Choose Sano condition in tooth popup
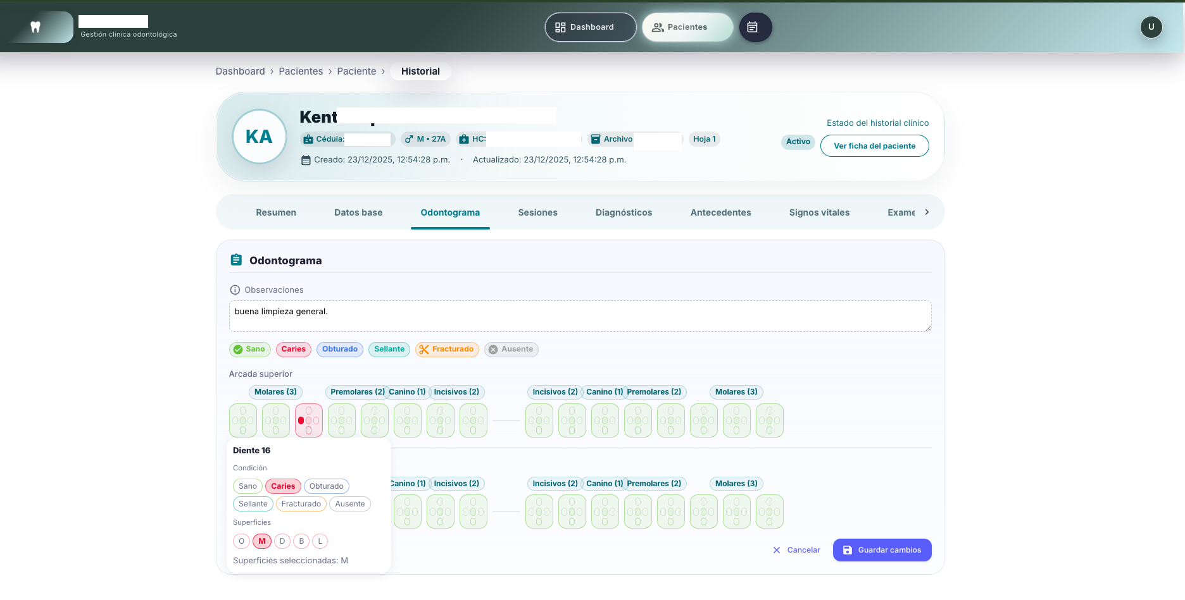The height and width of the screenshot is (600, 1185). point(248,486)
